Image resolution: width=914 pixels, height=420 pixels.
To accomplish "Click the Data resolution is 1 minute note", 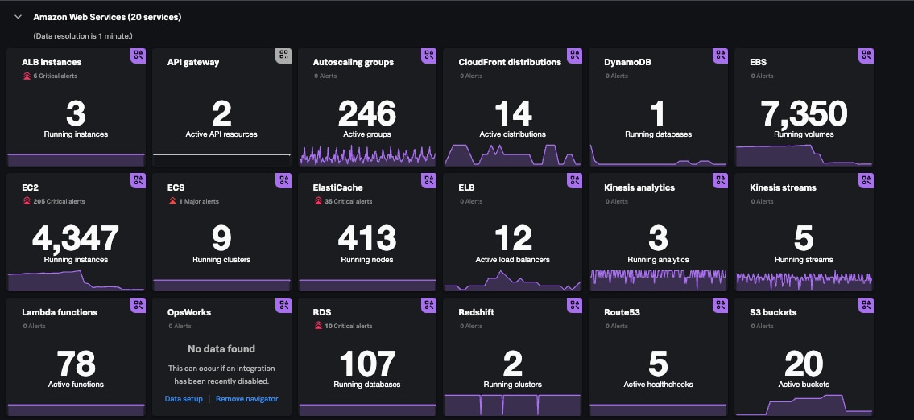I will click(84, 36).
